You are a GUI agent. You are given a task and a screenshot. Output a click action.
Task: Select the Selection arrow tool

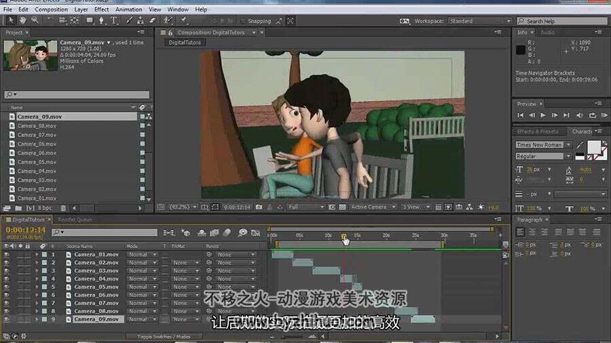click(11, 20)
